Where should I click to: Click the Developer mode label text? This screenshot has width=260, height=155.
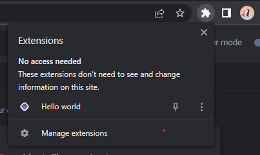[x=228, y=43]
